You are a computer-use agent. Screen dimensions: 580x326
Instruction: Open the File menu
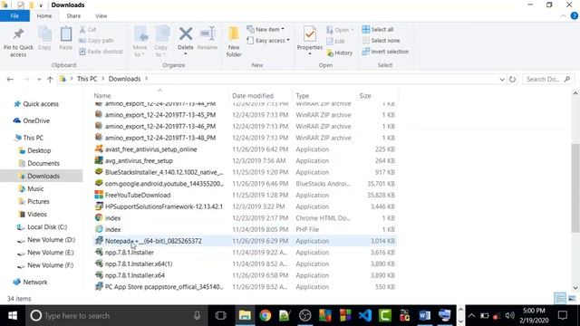pyautogui.click(x=14, y=16)
